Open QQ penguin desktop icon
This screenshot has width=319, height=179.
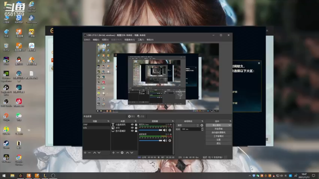click(19, 61)
